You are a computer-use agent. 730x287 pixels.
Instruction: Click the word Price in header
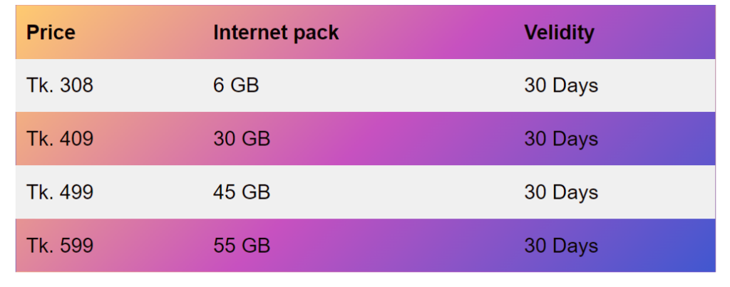point(51,33)
